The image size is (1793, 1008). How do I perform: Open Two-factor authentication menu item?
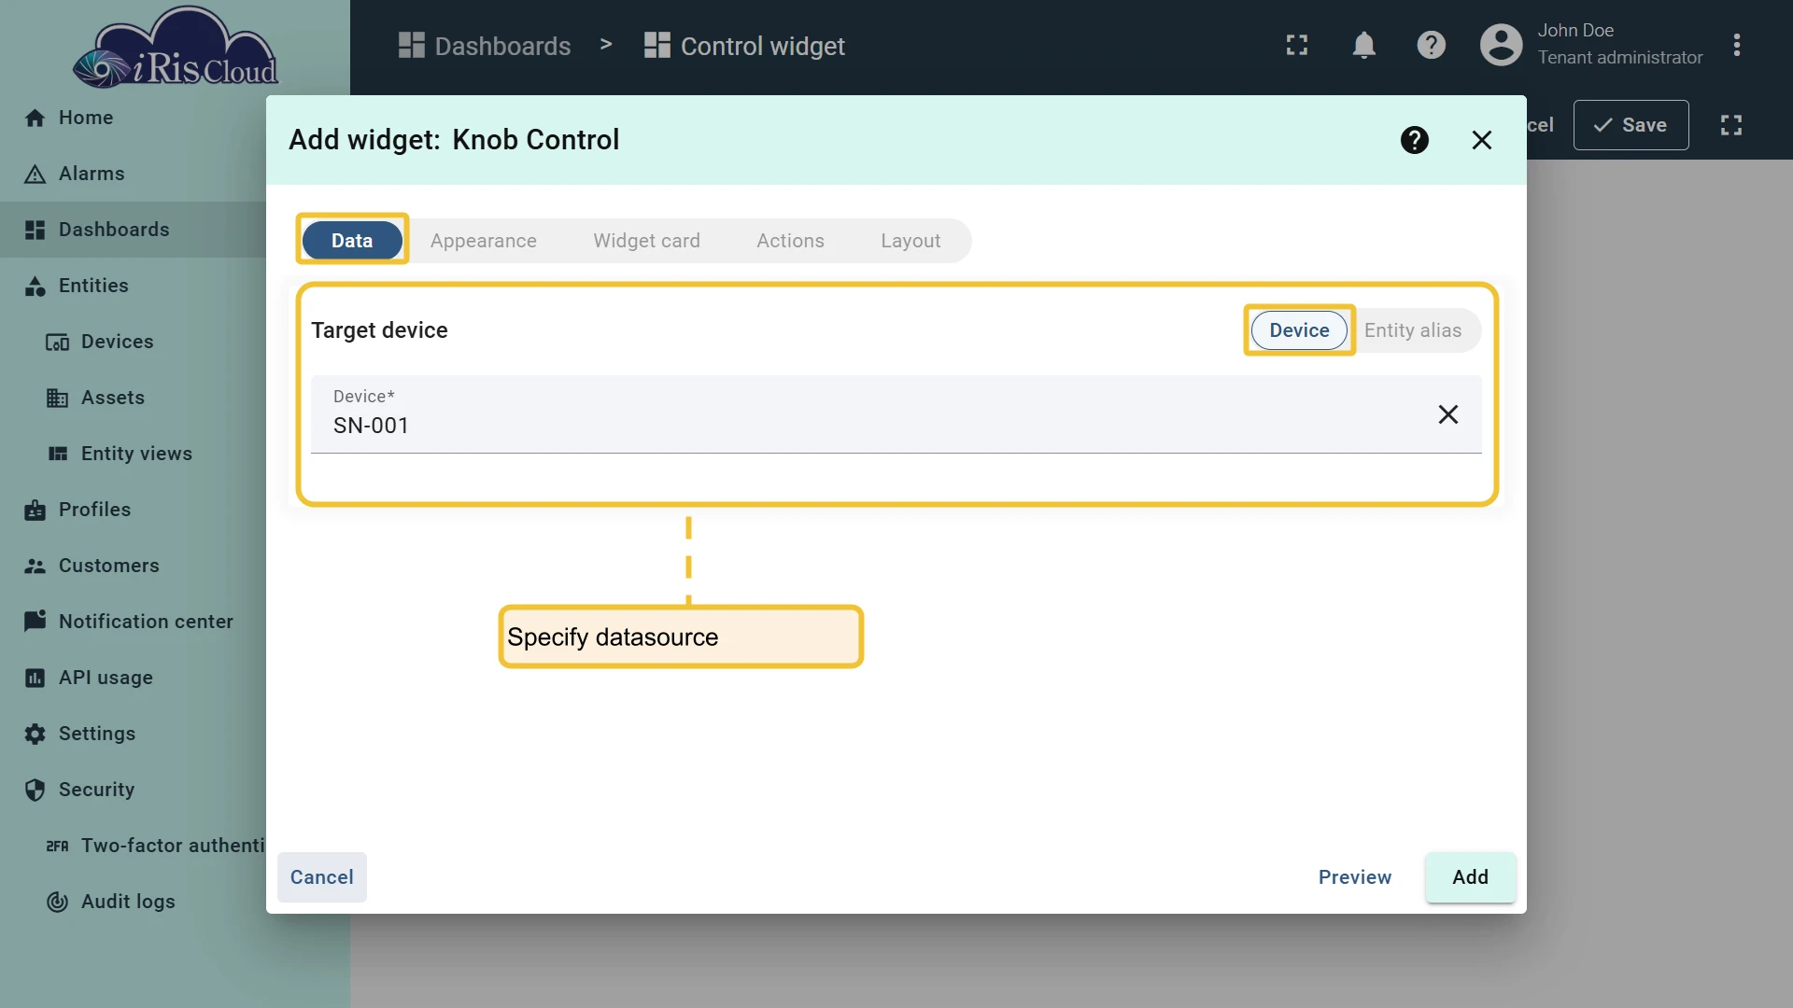(x=133, y=846)
